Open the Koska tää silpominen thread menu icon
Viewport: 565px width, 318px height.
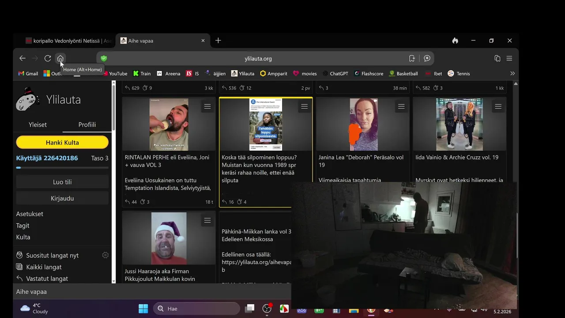(x=304, y=106)
